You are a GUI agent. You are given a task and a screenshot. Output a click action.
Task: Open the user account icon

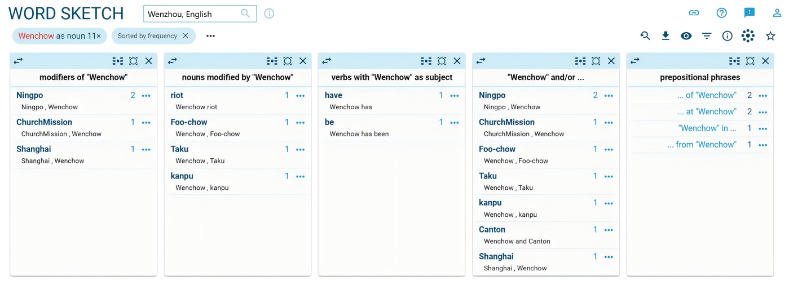click(x=777, y=13)
